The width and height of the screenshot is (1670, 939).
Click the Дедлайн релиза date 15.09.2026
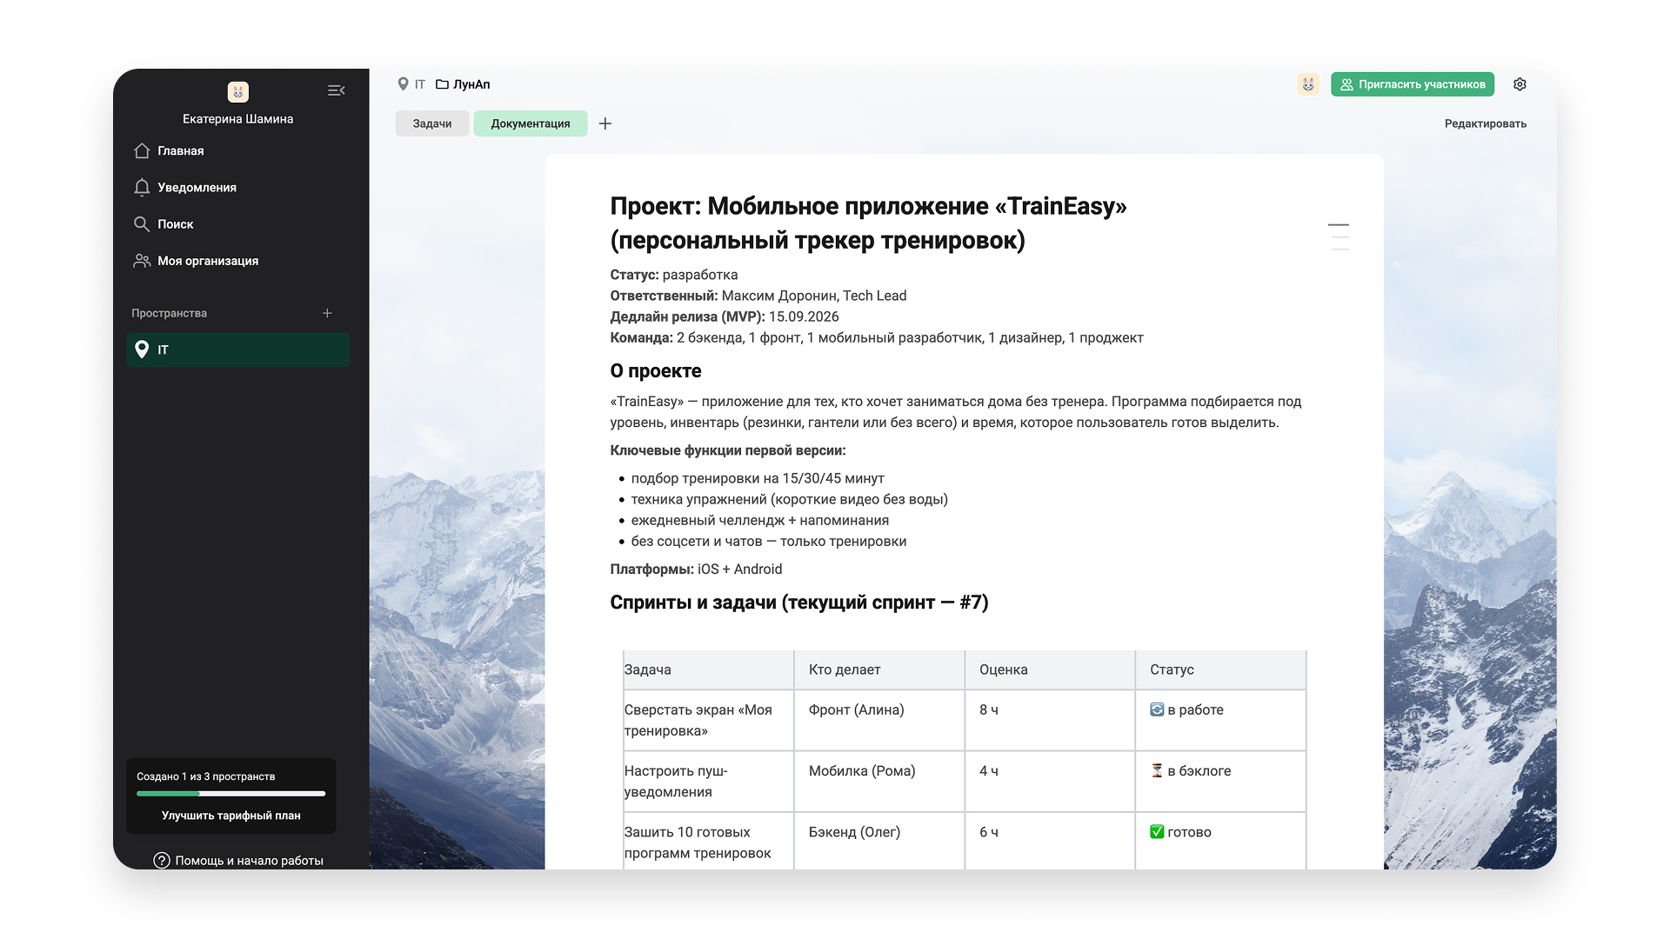click(x=804, y=316)
